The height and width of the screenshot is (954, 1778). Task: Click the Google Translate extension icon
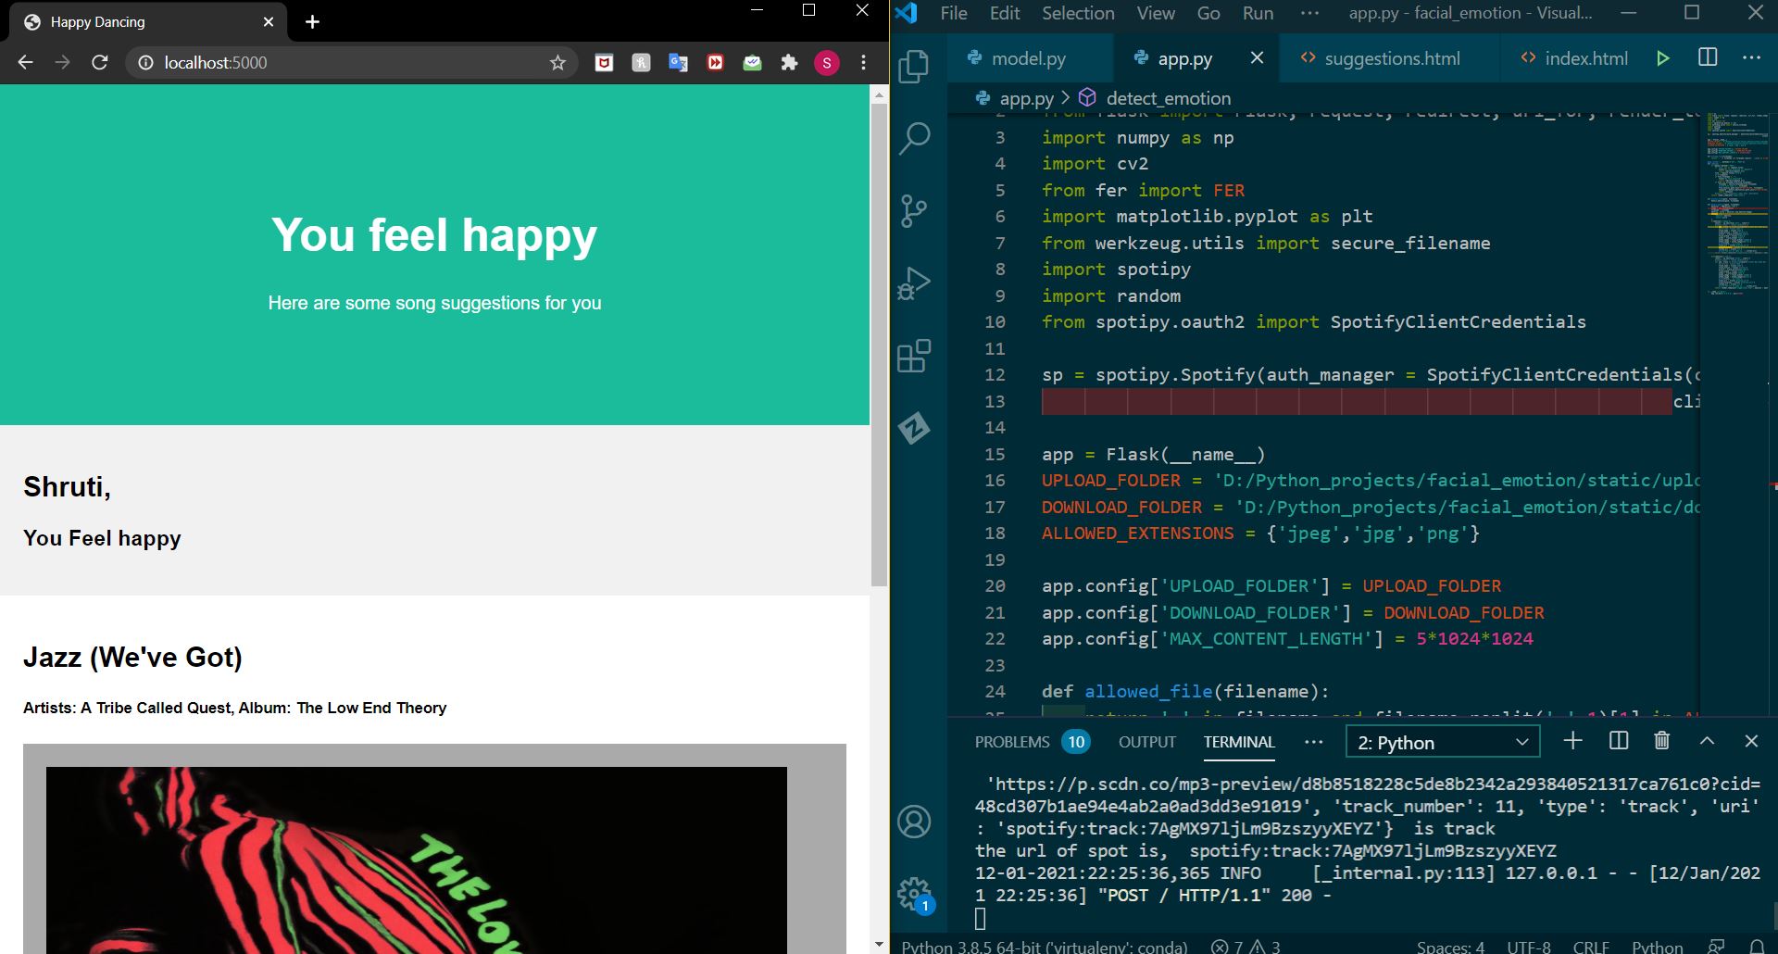pyautogui.click(x=678, y=62)
